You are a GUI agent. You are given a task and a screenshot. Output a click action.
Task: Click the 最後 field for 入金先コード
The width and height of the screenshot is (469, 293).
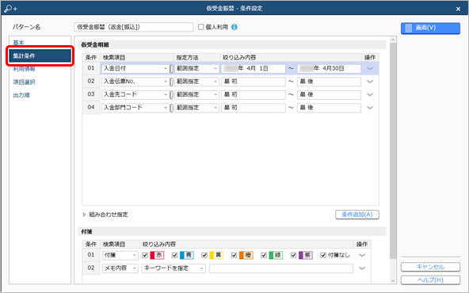tap(329, 94)
